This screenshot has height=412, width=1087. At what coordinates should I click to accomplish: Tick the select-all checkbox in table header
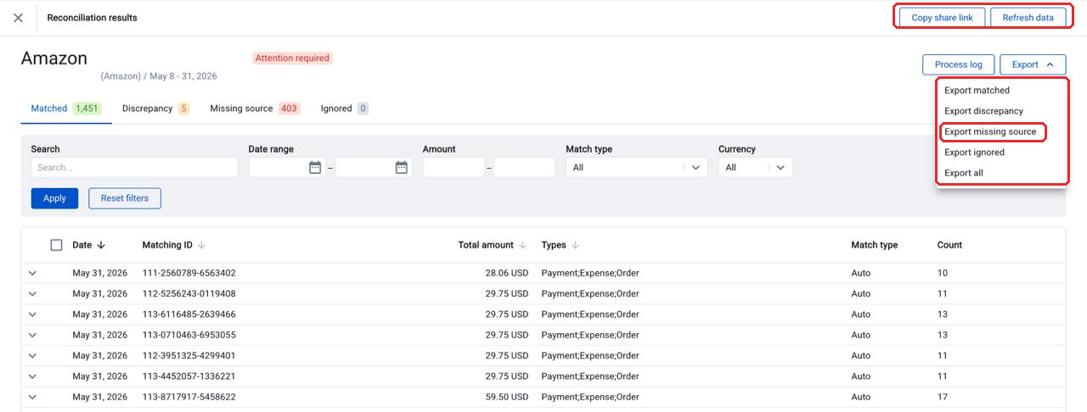point(56,245)
